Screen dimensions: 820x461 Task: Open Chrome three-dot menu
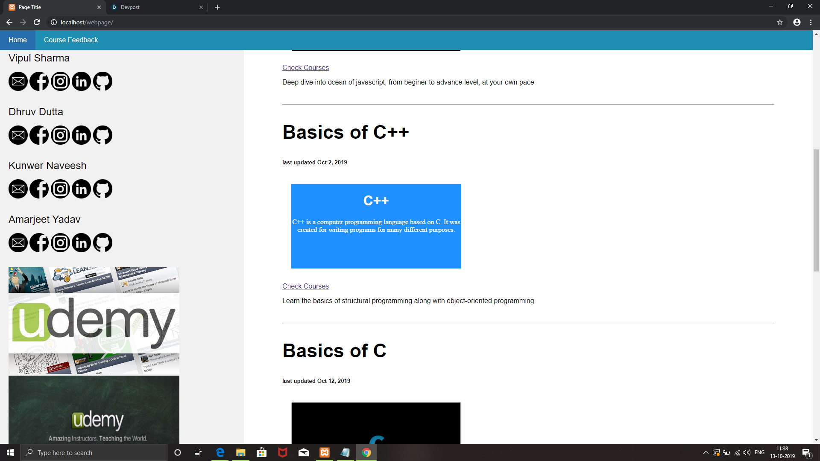click(x=811, y=22)
